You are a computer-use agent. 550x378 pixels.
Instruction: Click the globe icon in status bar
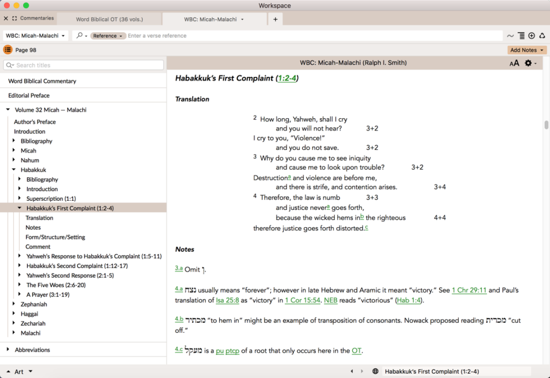pyautogui.click(x=375, y=372)
